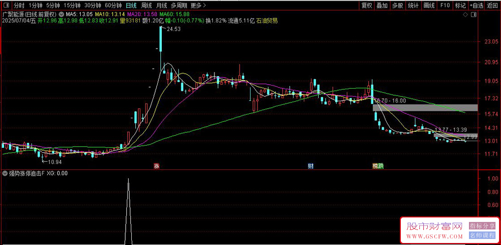This screenshot has width=501, height=245.
Task: Click the 返回 back button
Action: click(492, 6)
